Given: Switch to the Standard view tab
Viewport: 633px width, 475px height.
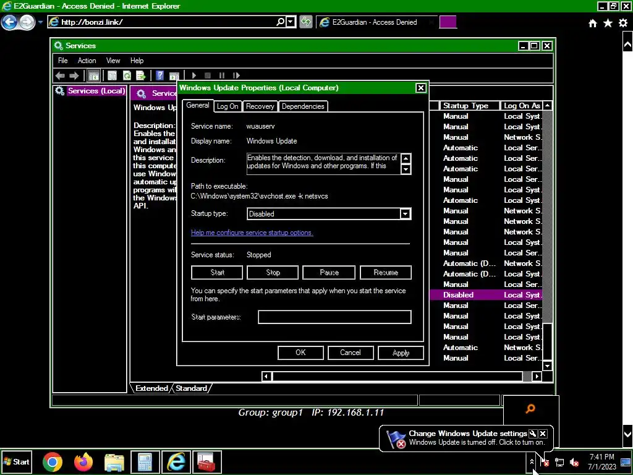Looking at the screenshot, I should (192, 388).
